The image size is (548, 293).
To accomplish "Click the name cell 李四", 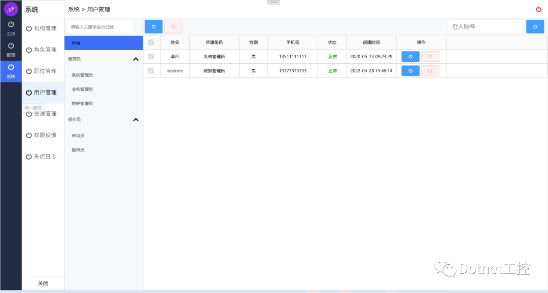I will pyautogui.click(x=175, y=57).
